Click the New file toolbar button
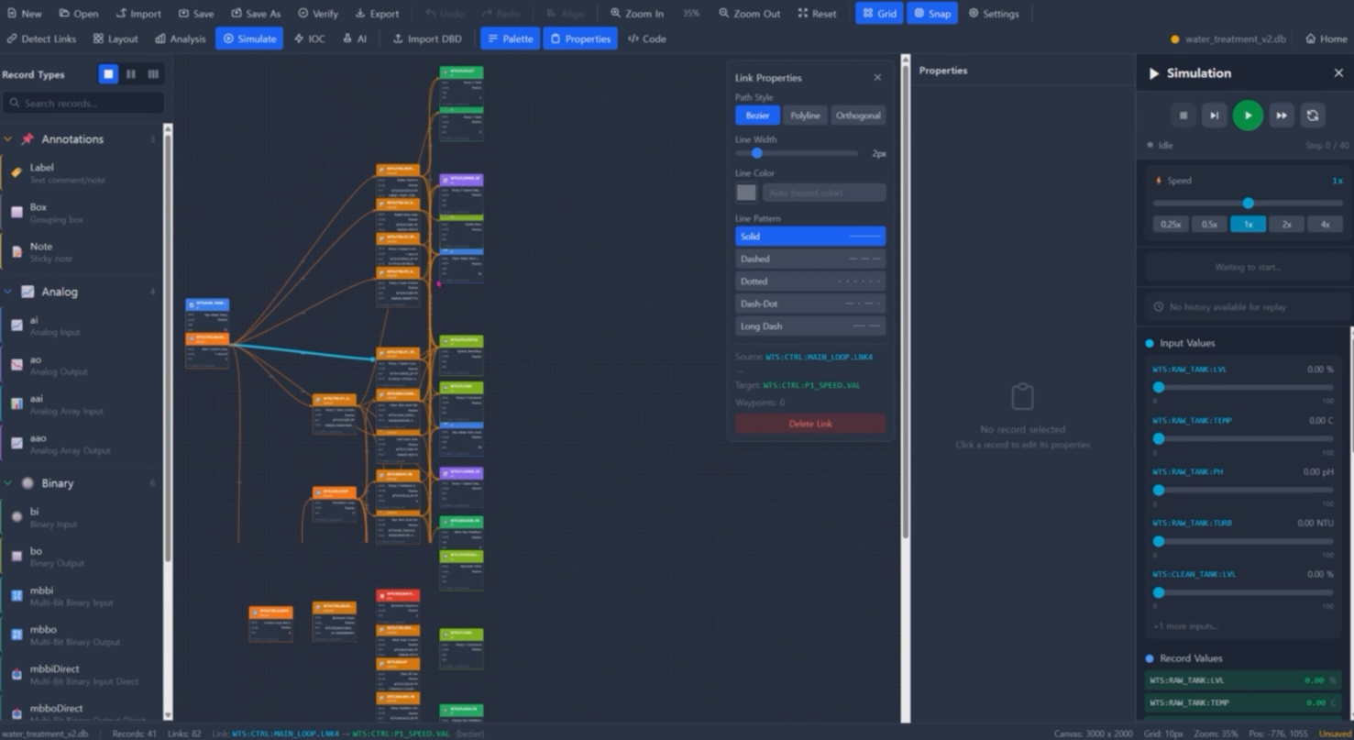The width and height of the screenshot is (1354, 740). tap(25, 14)
